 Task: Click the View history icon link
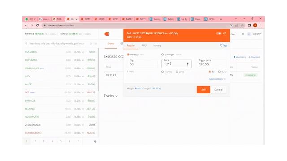(240, 57)
